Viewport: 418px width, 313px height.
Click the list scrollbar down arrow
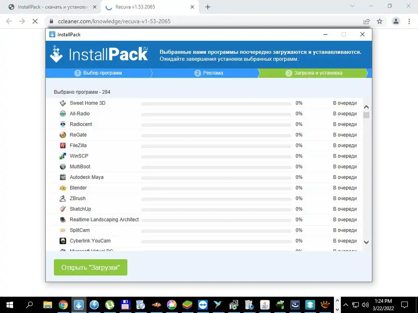tap(366, 242)
